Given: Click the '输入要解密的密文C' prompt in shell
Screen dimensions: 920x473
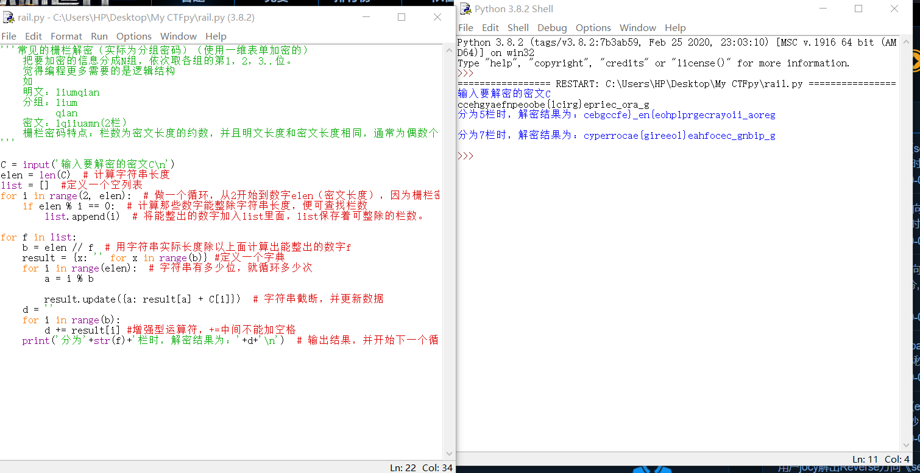Looking at the screenshot, I should point(504,94).
